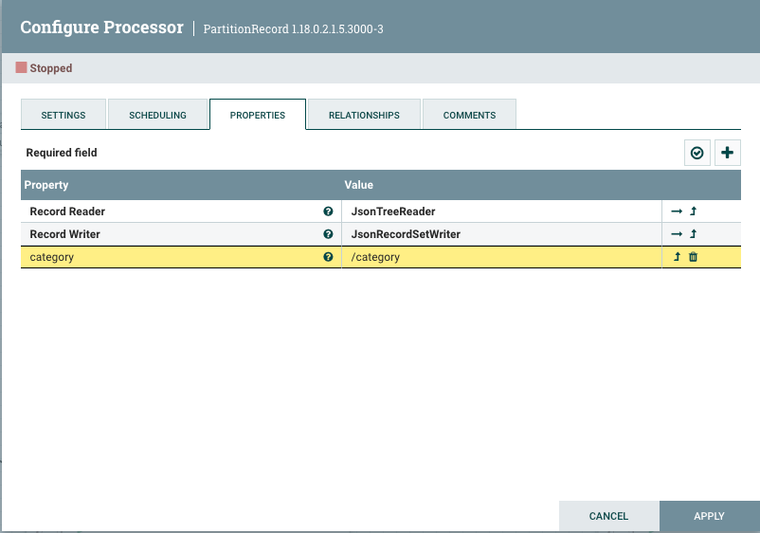The height and width of the screenshot is (533, 760).
Task: Click the Stopped status text
Action: click(x=51, y=68)
